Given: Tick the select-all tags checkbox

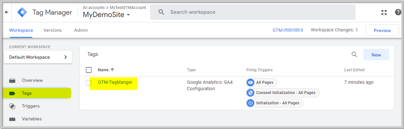Looking at the screenshot, I should pyautogui.click(x=89, y=70).
